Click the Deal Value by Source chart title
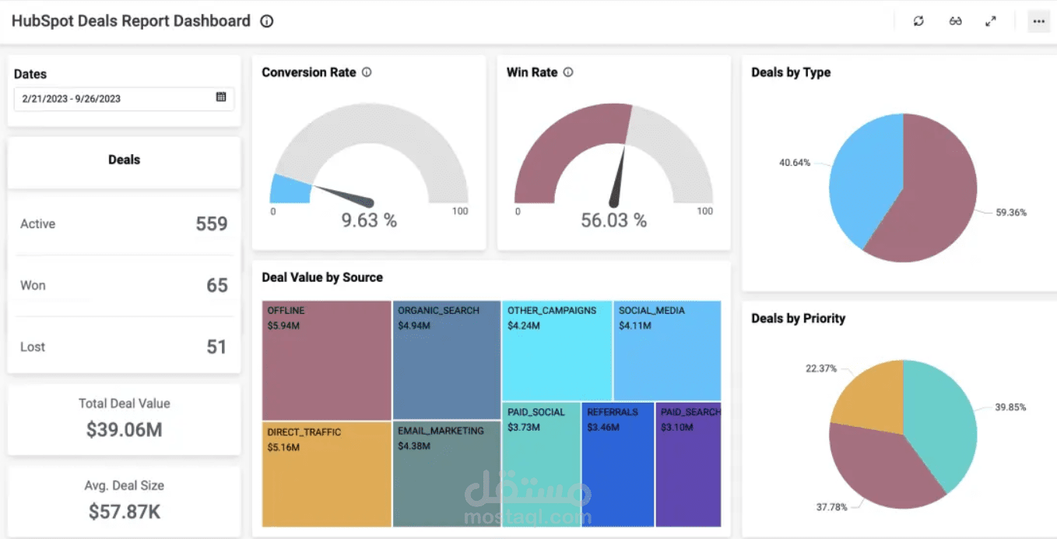Image resolution: width=1057 pixels, height=539 pixels. click(x=322, y=277)
